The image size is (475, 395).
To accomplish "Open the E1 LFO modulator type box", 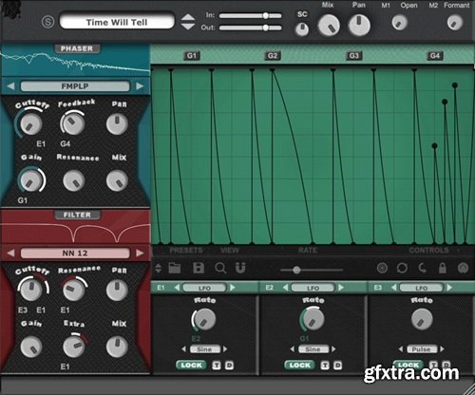I will pyautogui.click(x=204, y=288).
